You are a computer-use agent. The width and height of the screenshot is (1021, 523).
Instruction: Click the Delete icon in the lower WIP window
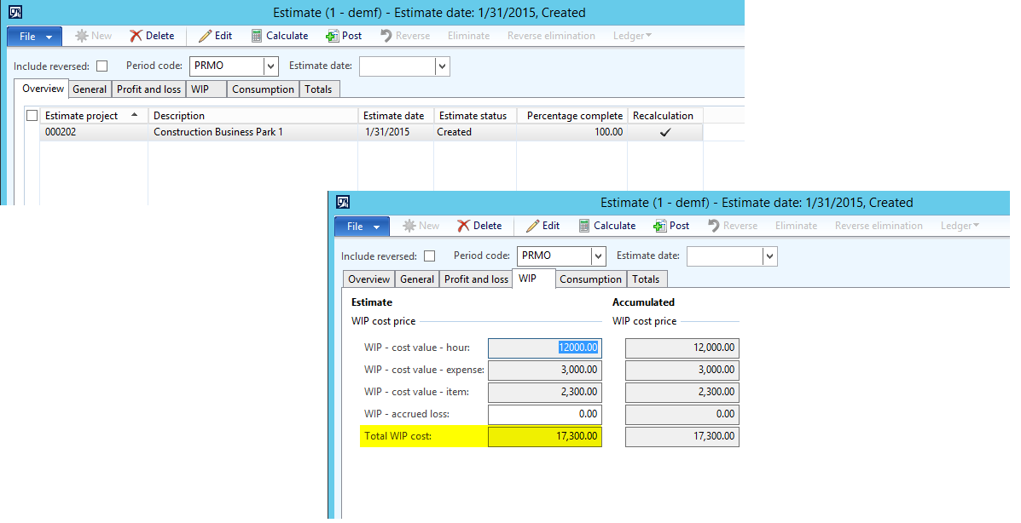pos(463,226)
